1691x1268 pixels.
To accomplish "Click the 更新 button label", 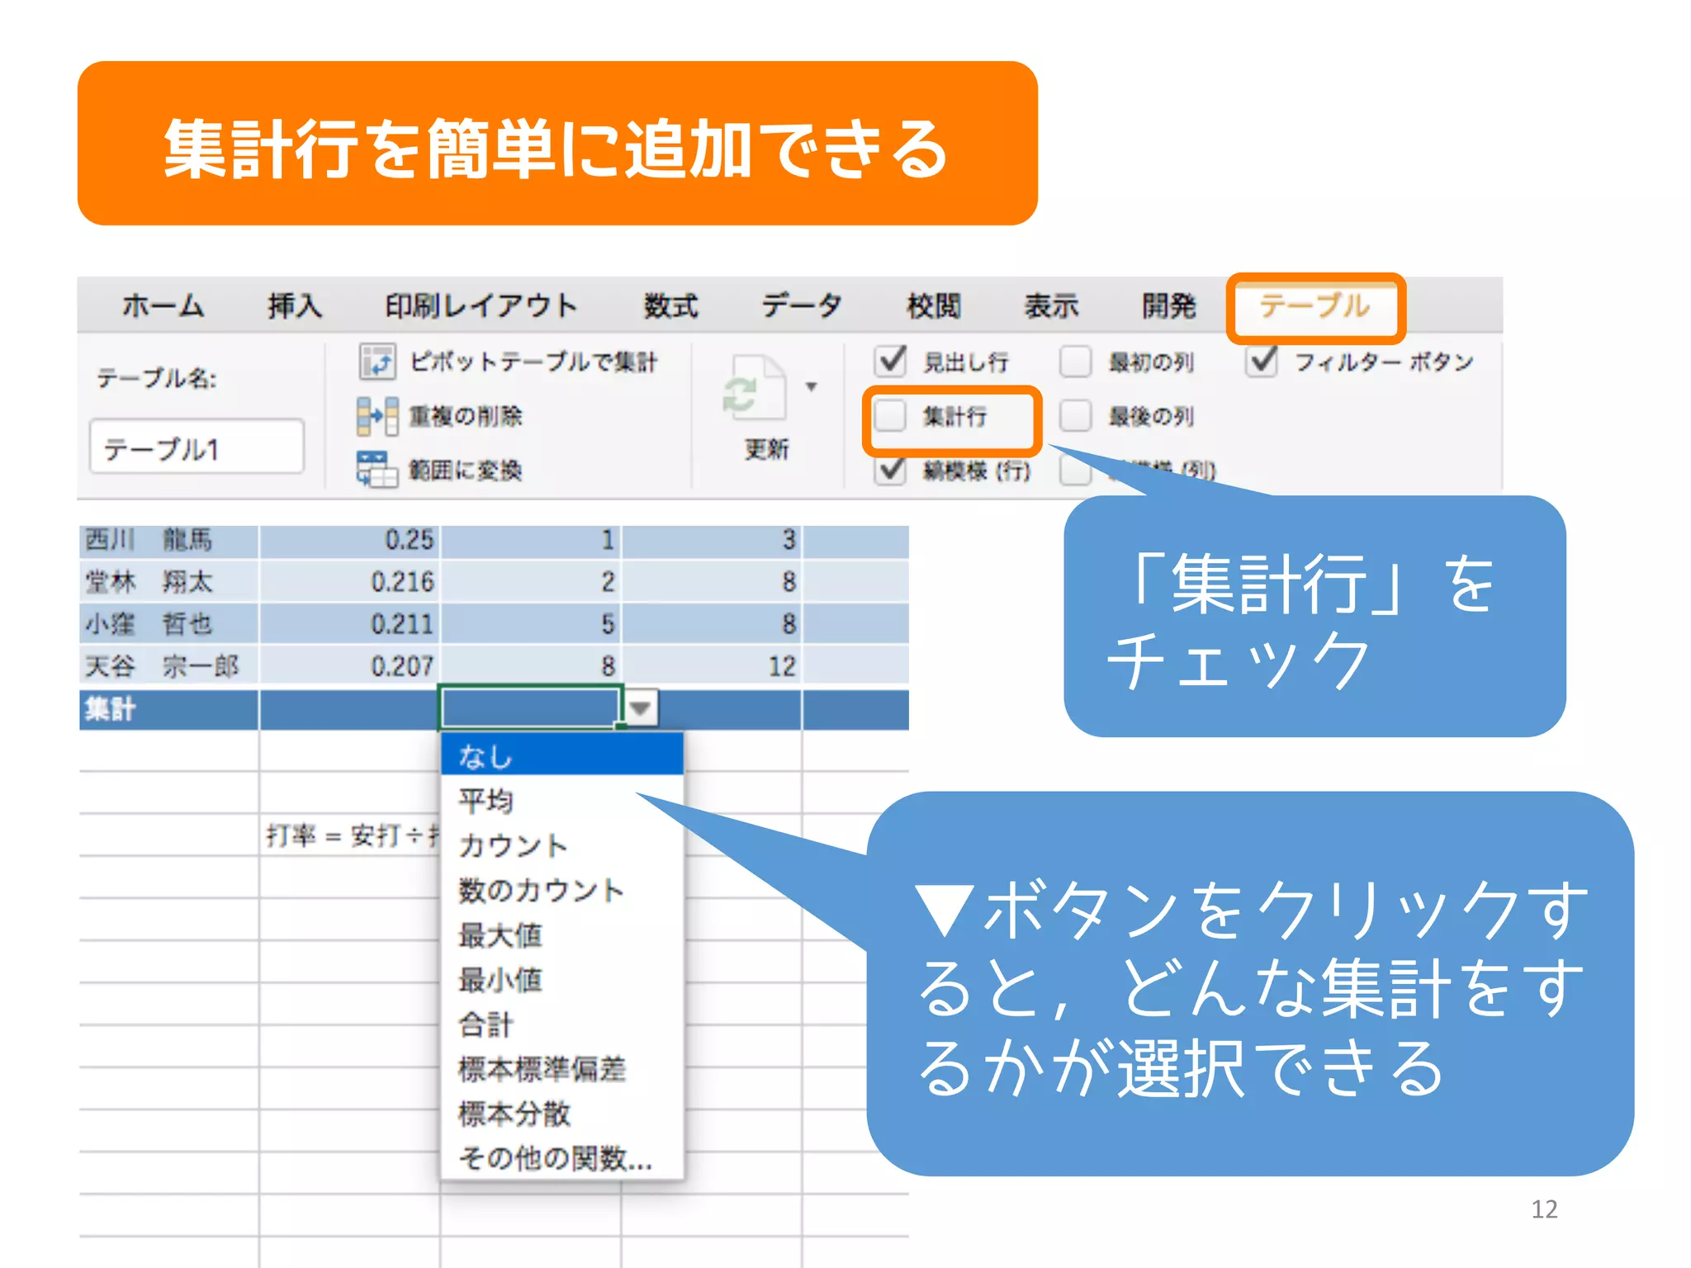I will (x=766, y=449).
